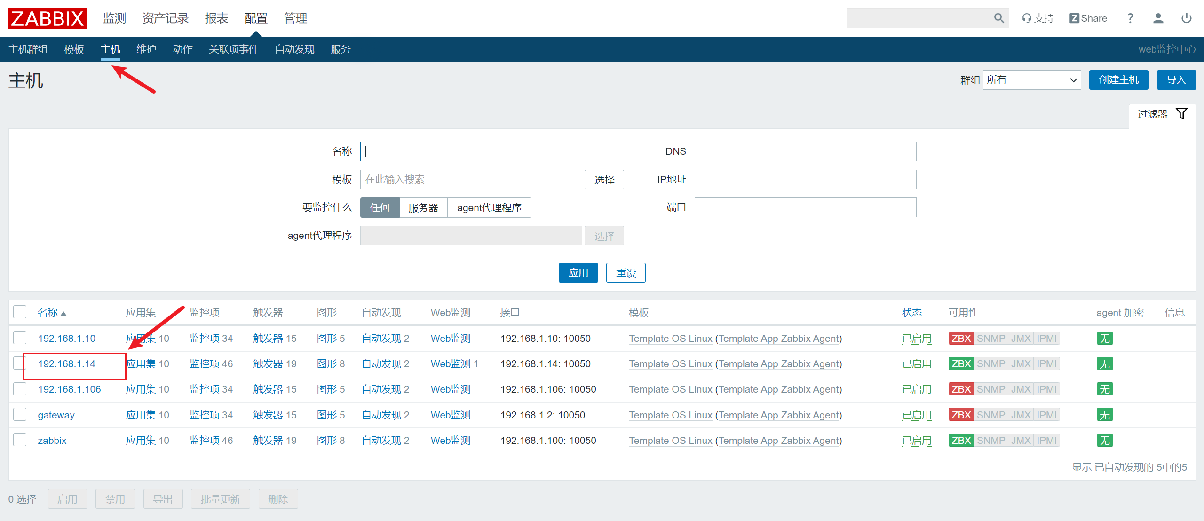The image size is (1204, 521).
Task: Open the 配置 top menu
Action: [256, 18]
